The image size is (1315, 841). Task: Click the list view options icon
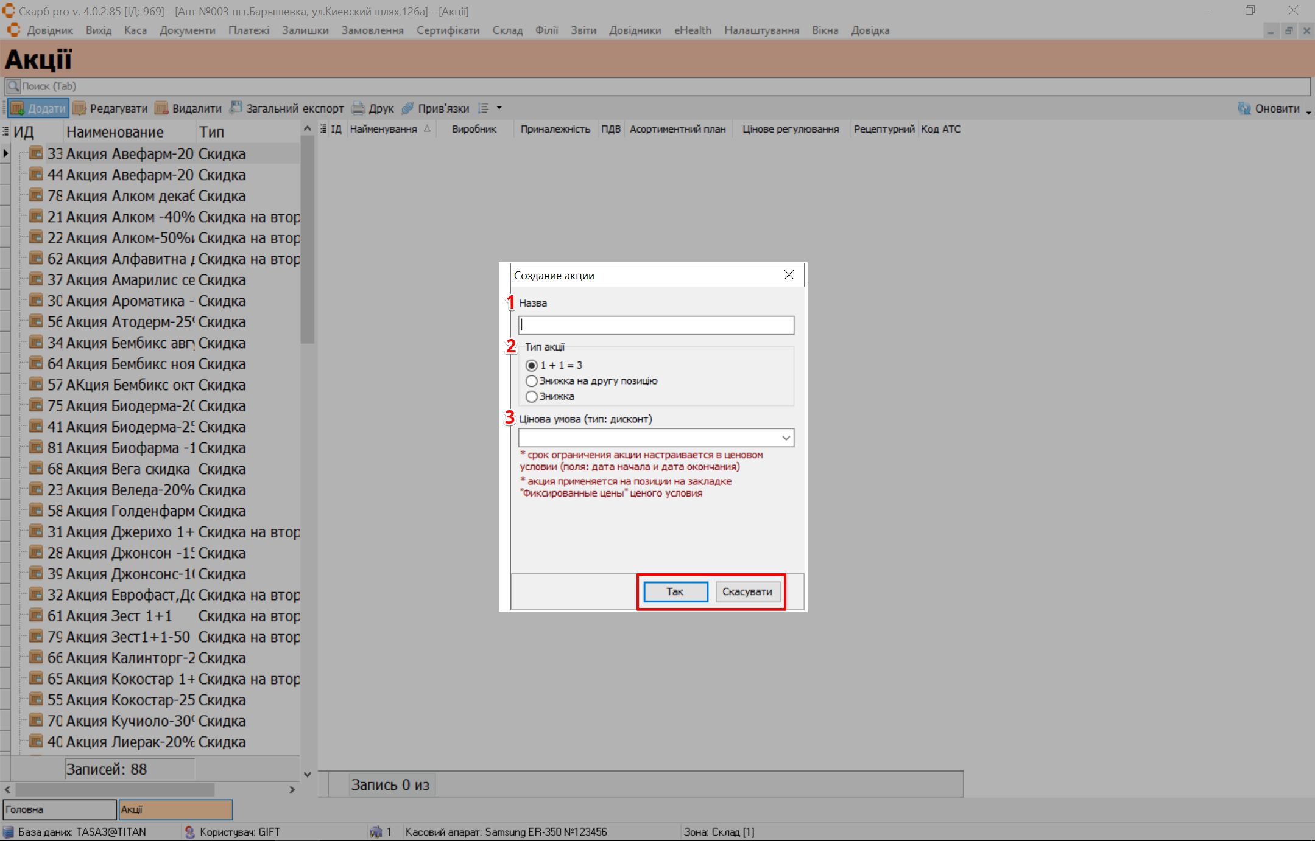(x=484, y=108)
